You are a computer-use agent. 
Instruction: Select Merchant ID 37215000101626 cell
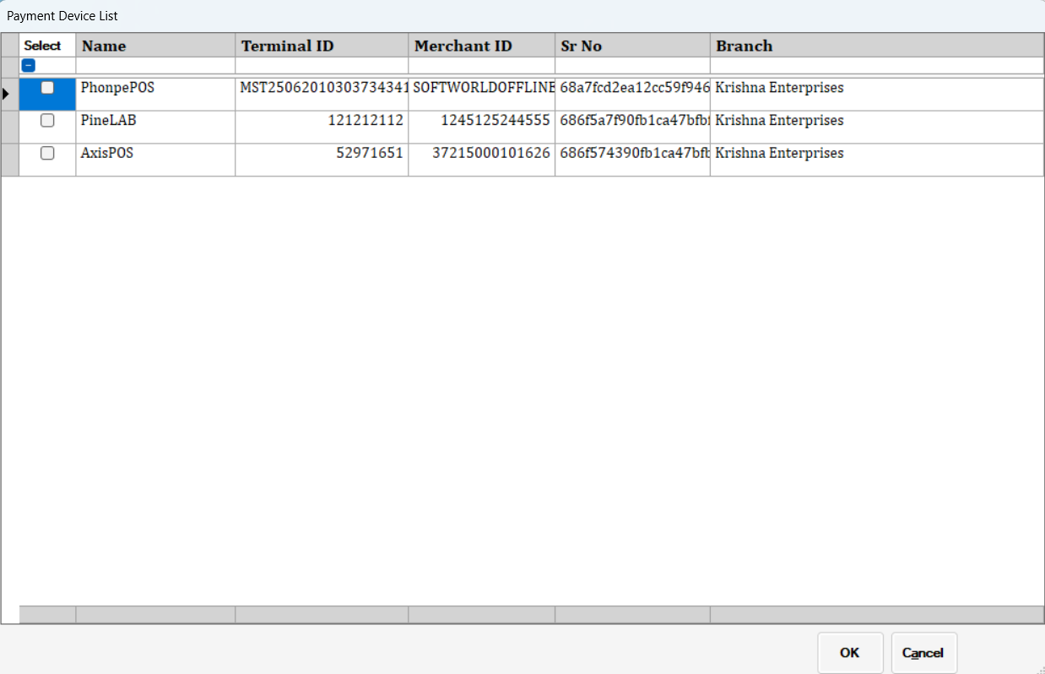point(482,160)
